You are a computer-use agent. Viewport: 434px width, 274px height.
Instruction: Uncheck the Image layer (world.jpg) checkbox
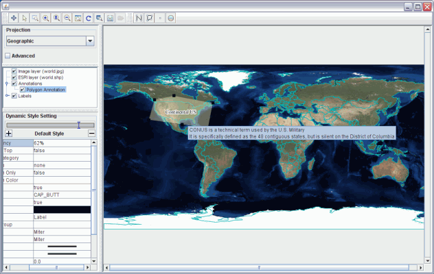tap(14, 71)
